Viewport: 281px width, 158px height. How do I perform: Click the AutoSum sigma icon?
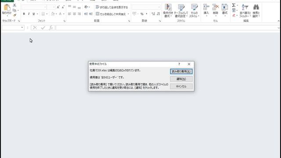coord(234,5)
